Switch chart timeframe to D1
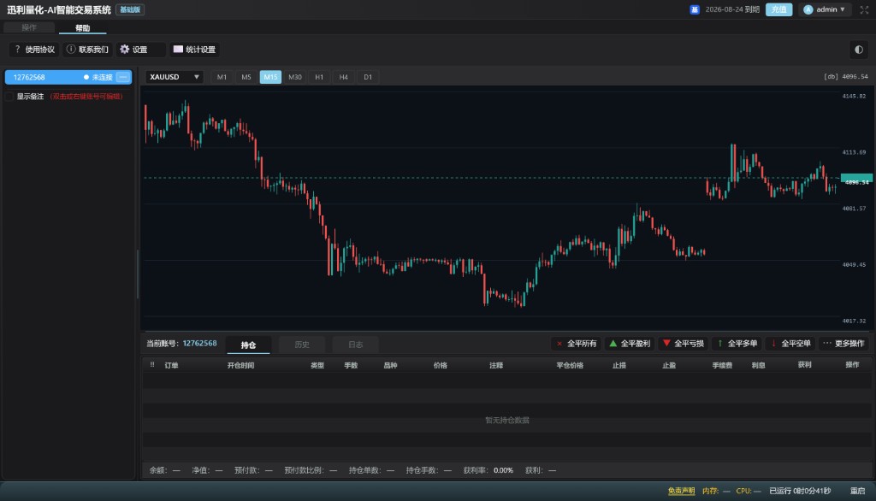 (368, 77)
